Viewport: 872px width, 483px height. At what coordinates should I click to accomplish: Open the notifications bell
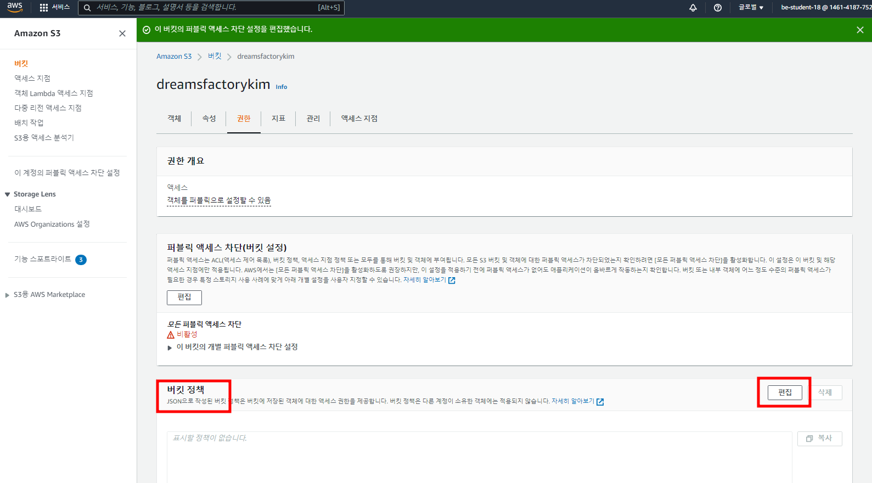point(693,8)
